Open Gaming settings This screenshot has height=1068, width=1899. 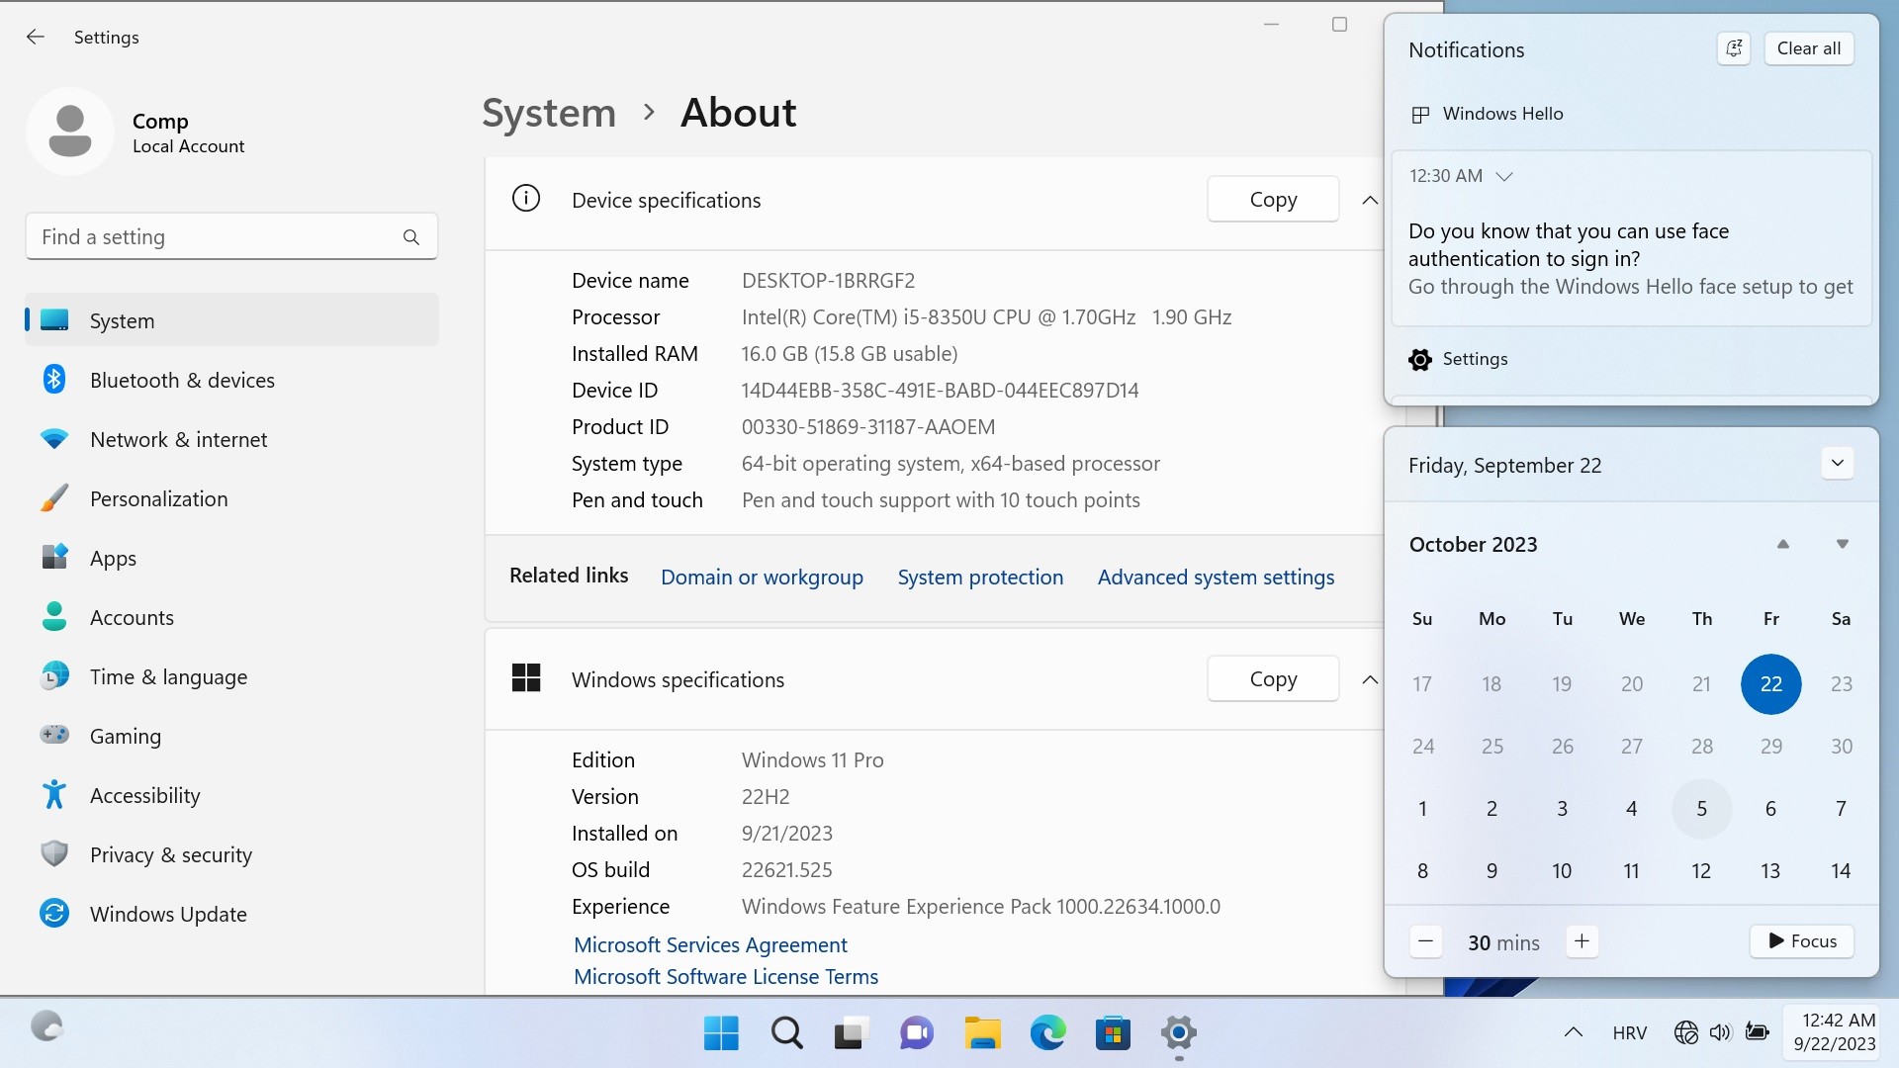point(231,736)
